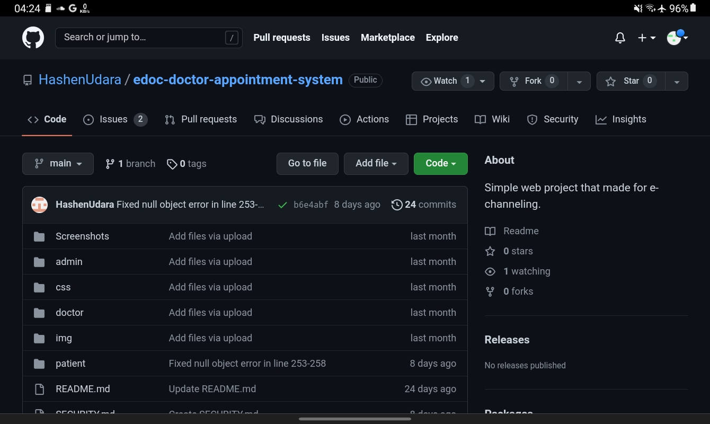Switch to the Security tab
The width and height of the screenshot is (710, 424).
click(x=553, y=119)
